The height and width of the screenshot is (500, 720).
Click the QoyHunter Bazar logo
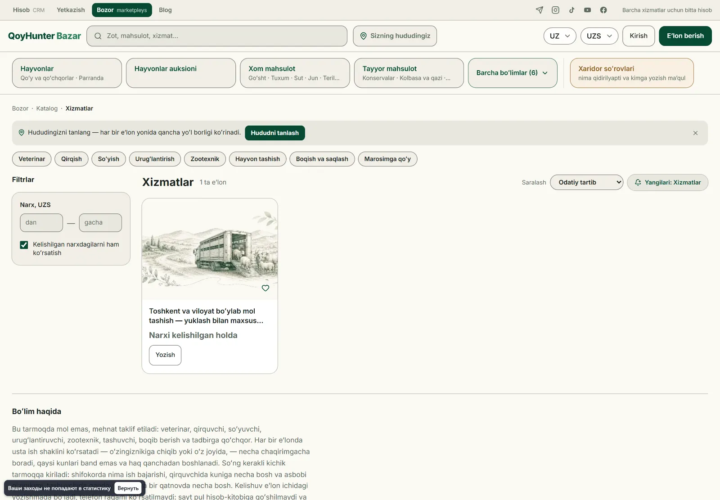tap(45, 36)
